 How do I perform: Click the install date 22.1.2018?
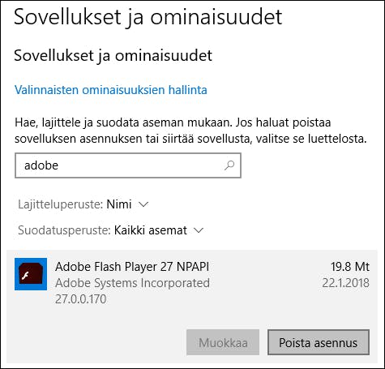tap(345, 283)
